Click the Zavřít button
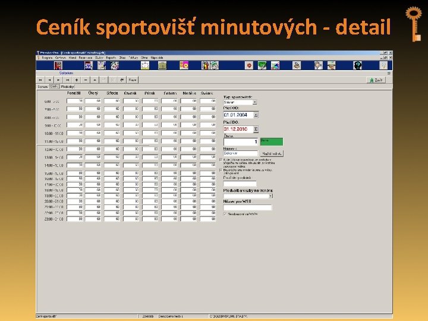 [x=376, y=80]
